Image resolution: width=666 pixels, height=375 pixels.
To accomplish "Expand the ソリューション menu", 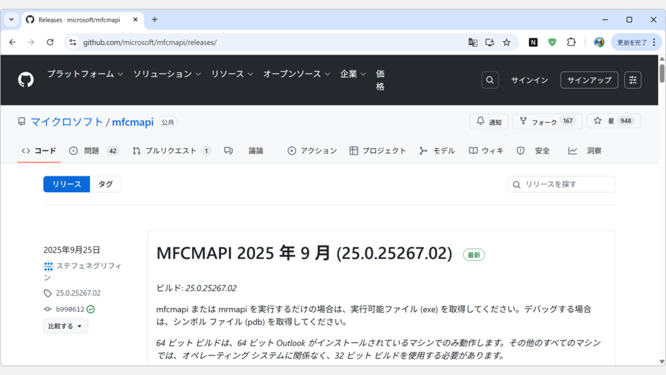I will pyautogui.click(x=165, y=74).
